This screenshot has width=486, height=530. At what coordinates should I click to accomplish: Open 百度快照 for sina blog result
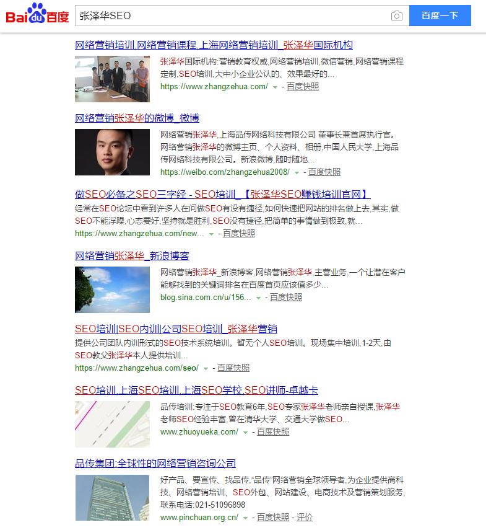286,298
